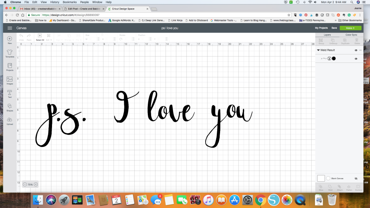Click the Duplicate icon in Layers panel
This screenshot has height=208, width=370.
(x=345, y=41)
